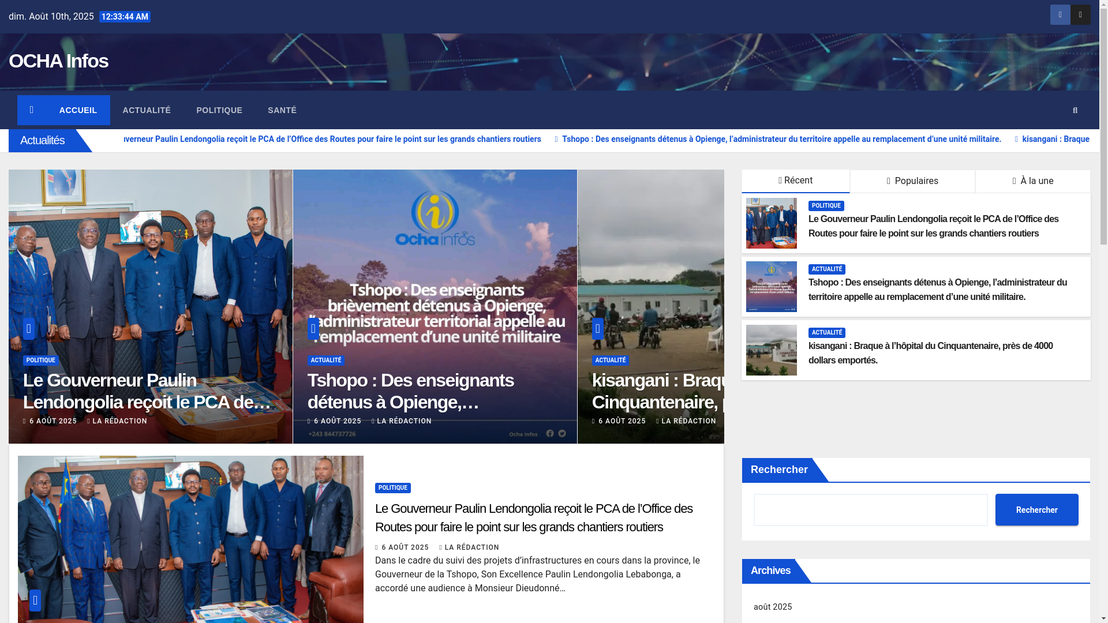1108x623 pixels.
Task: Click post-format icon on lower article image
Action: tap(35, 601)
